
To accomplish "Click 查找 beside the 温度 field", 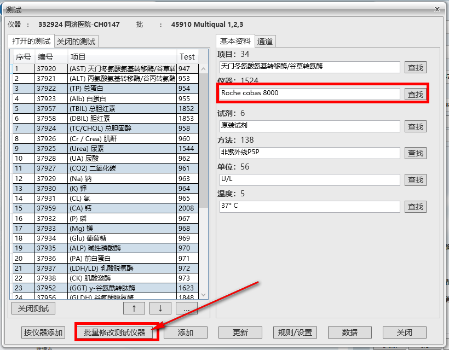I will 415,206.
